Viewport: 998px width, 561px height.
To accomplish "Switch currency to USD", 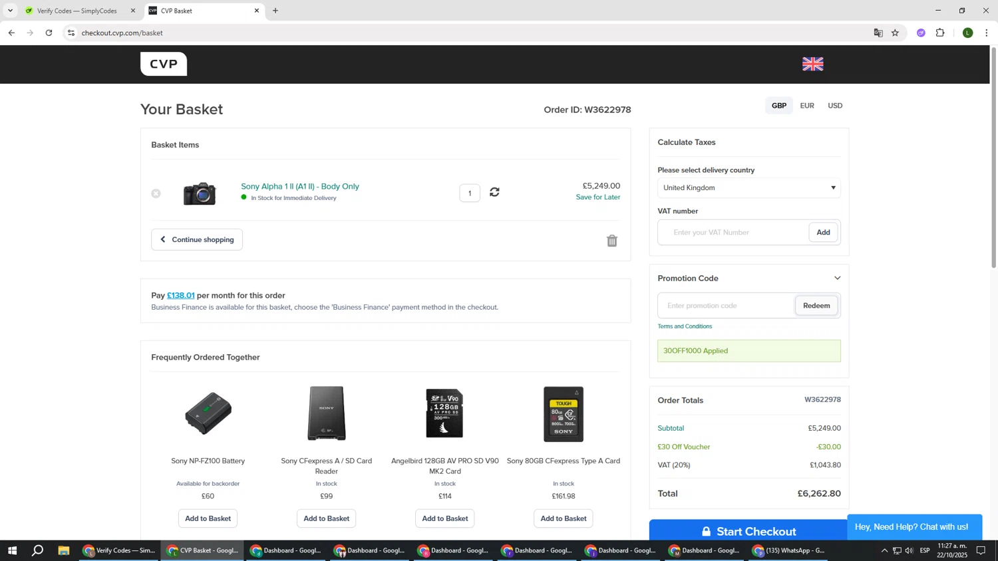I will coord(835,106).
